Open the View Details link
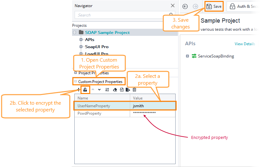This screenshot has width=260, height=167. pyautogui.click(x=245, y=44)
